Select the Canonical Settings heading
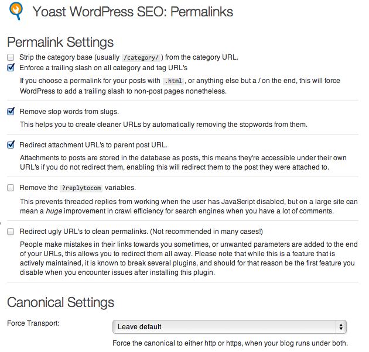This screenshot has width=369, height=352. [x=61, y=302]
